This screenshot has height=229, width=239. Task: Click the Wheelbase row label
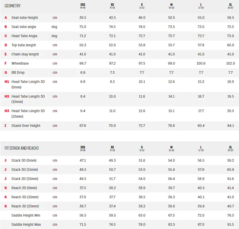click(x=20, y=63)
